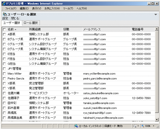
Task: Select the checkbox for JP1管理者
Action: pos(4,69)
